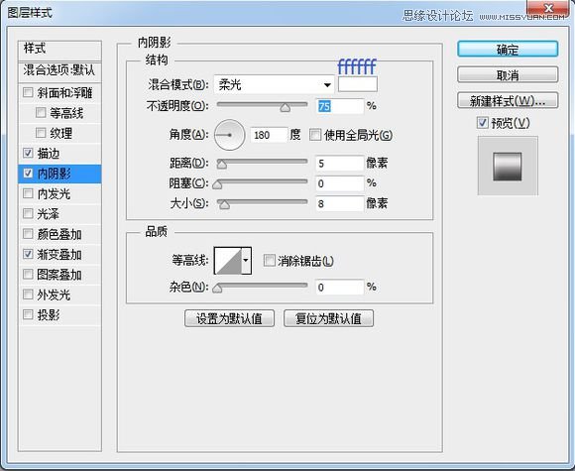Open the 描边 settings row

(x=59, y=153)
